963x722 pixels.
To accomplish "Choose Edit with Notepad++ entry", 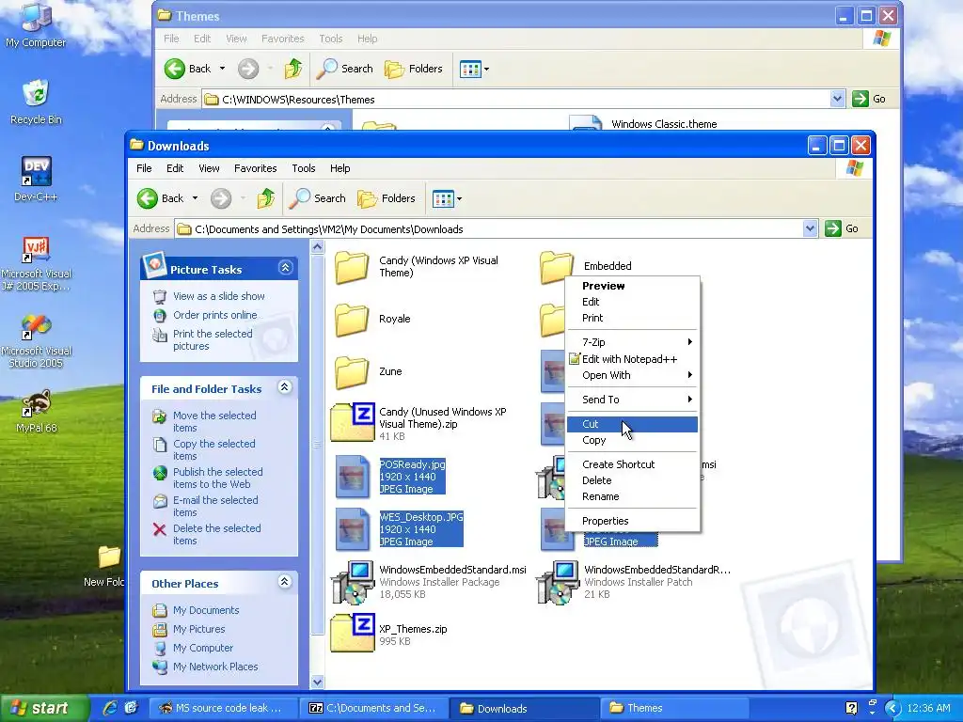I will click(x=632, y=359).
